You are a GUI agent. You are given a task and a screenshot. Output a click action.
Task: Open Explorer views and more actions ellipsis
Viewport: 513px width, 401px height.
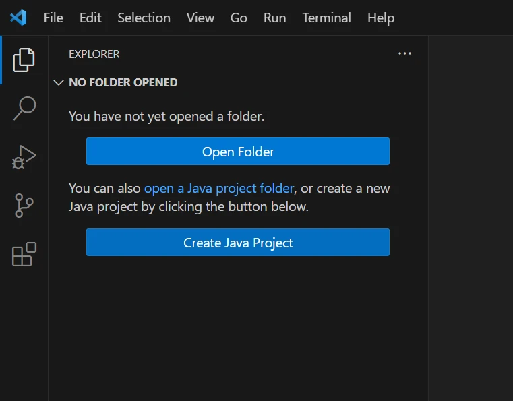point(404,53)
